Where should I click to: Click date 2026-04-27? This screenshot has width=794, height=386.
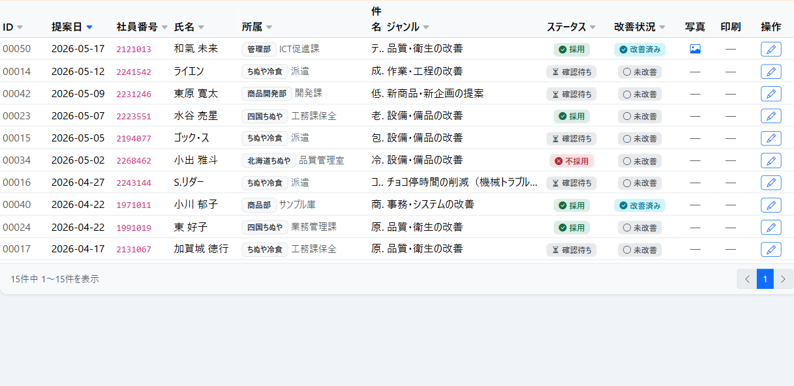[x=78, y=183]
